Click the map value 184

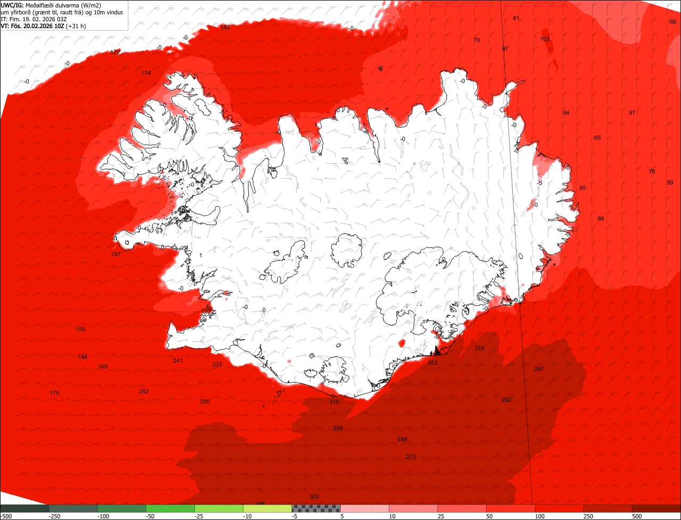tap(82, 357)
